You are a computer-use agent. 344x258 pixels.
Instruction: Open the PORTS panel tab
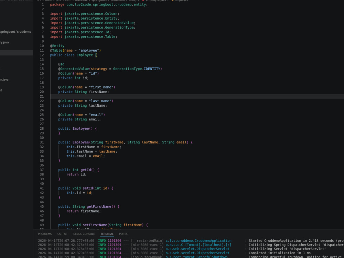(123, 234)
